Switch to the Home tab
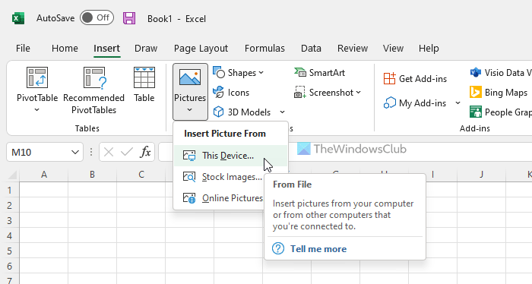This screenshot has height=284, width=532. click(65, 48)
